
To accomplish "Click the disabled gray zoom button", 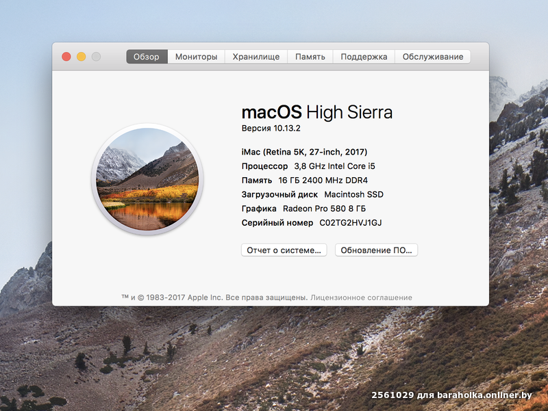I will point(96,57).
